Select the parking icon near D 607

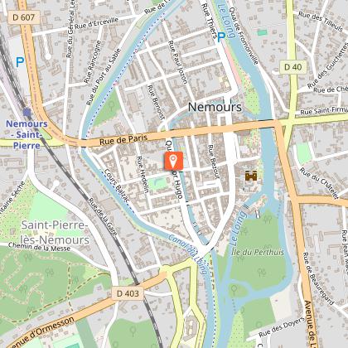pos(20,62)
